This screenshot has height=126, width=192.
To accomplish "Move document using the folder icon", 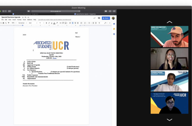I will (25, 17).
